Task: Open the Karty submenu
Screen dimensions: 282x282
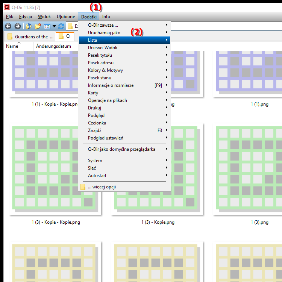Action: pyautogui.click(x=124, y=93)
